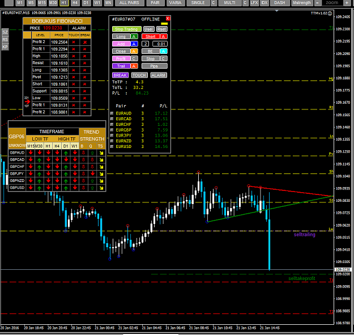This screenshot has height=335, width=354.
Task: Switch chart to M1 timeframe
Action: [20, 3]
